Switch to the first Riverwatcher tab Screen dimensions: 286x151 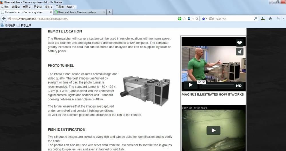26,12
